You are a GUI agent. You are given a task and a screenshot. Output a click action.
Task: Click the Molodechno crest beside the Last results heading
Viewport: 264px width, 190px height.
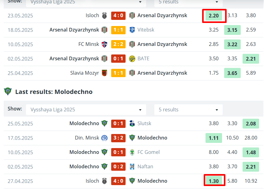coord(8,91)
